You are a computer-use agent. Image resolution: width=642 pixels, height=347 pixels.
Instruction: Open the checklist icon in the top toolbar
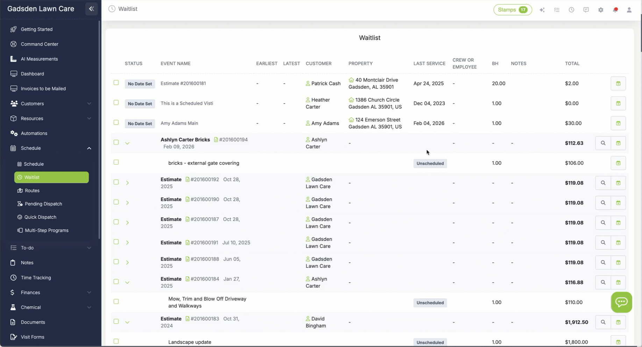point(557,10)
